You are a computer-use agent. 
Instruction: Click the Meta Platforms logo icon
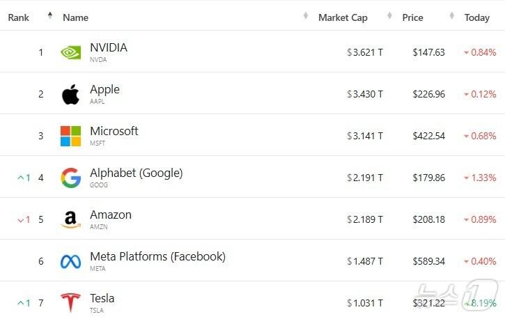pyautogui.click(x=70, y=261)
